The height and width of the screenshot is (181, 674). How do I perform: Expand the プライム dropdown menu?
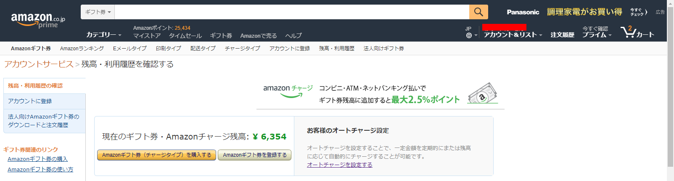[x=597, y=35]
